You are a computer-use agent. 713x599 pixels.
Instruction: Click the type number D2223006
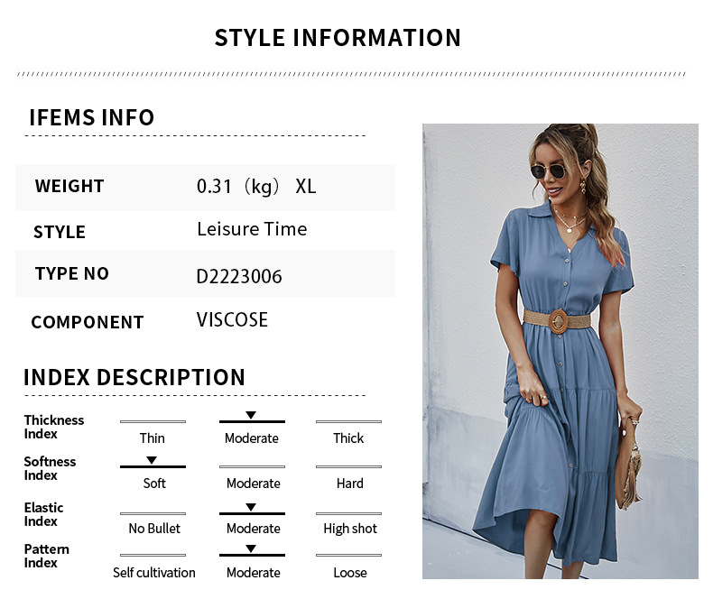pyautogui.click(x=239, y=276)
